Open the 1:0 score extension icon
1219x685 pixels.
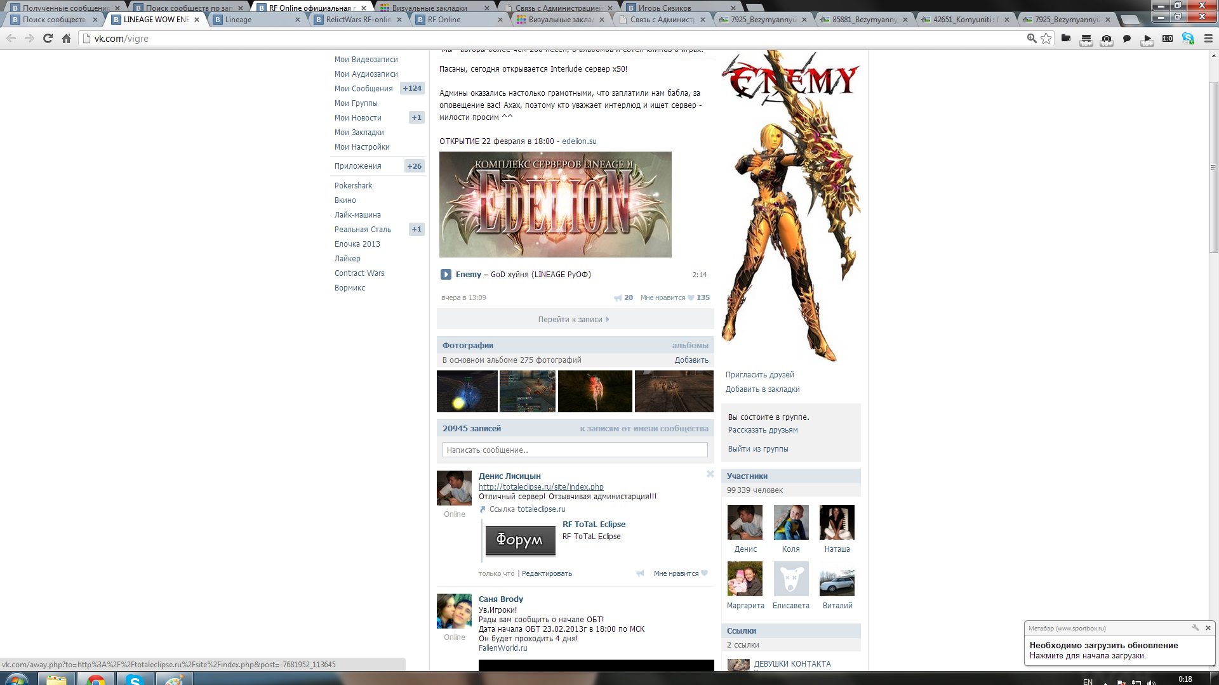[1168, 39]
